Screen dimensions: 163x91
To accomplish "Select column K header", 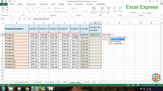I will tap(119, 23).
